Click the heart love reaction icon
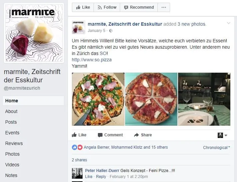This screenshot has width=237, height=182. click(80, 147)
